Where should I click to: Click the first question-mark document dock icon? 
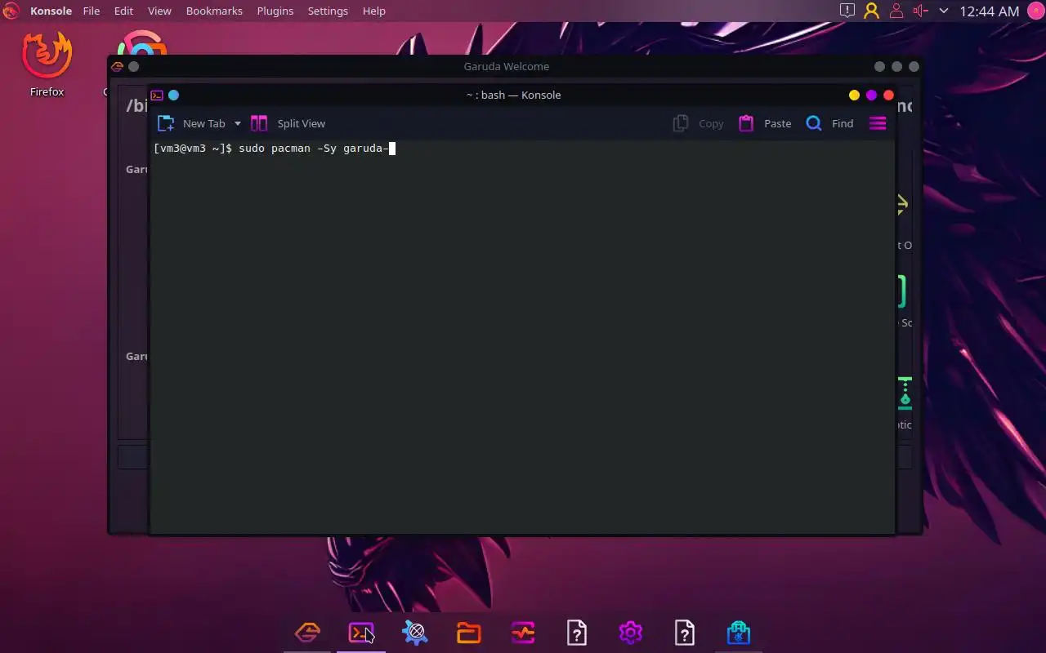577,633
